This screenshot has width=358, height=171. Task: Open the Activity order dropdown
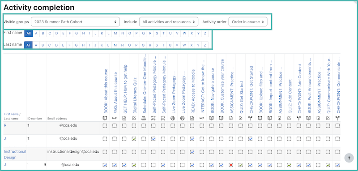248,22
